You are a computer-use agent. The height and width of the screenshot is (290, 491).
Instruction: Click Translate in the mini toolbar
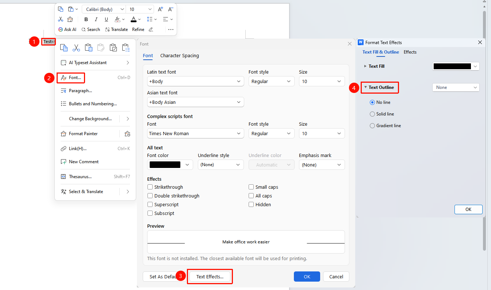[116, 30]
